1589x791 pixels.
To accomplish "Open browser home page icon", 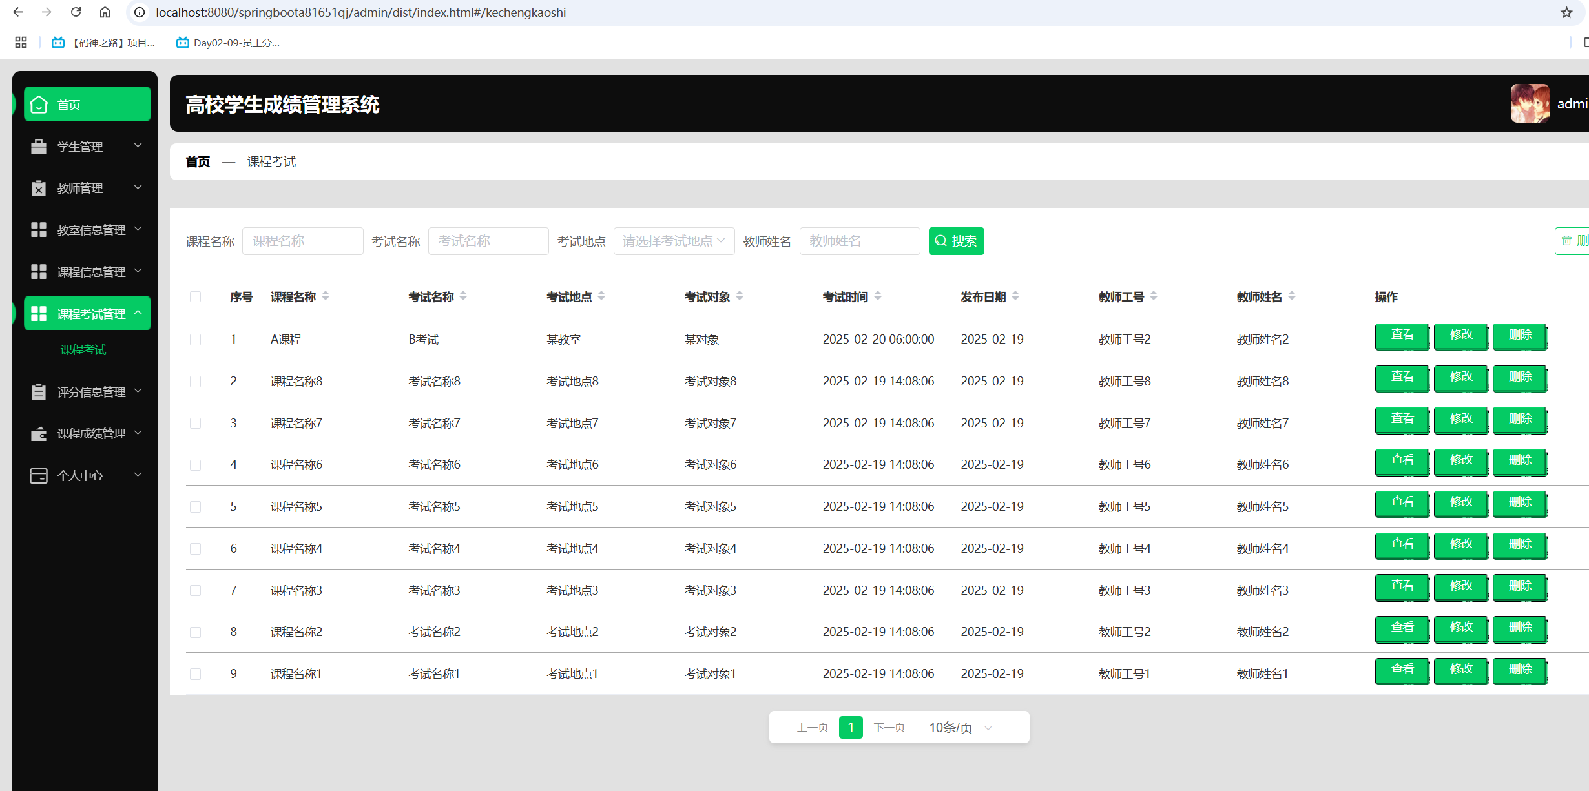I will pyautogui.click(x=105, y=12).
